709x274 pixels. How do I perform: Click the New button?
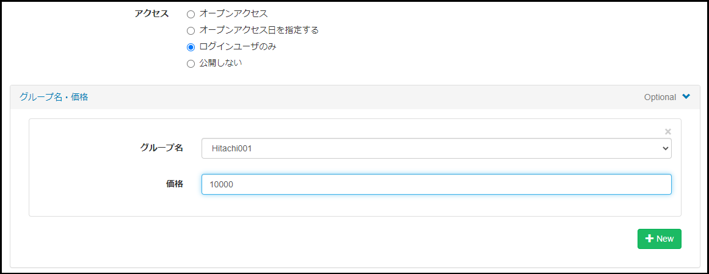pyautogui.click(x=659, y=239)
